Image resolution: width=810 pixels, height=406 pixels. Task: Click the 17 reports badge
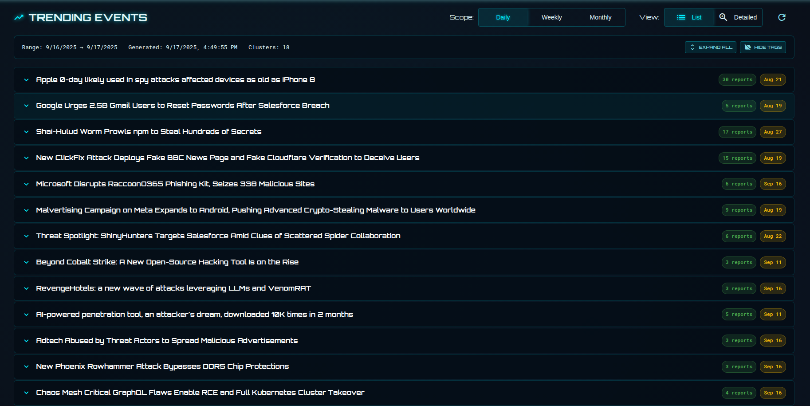[x=737, y=132]
